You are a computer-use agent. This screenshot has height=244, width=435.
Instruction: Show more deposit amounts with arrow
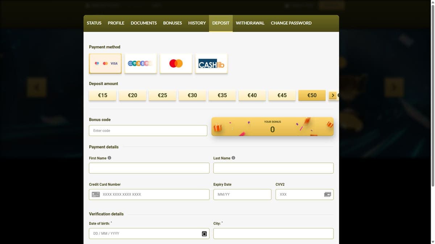tap(332, 95)
